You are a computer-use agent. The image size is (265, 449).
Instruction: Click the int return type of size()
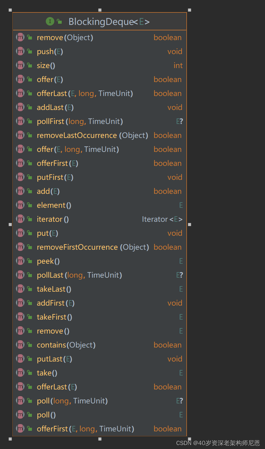(178, 65)
